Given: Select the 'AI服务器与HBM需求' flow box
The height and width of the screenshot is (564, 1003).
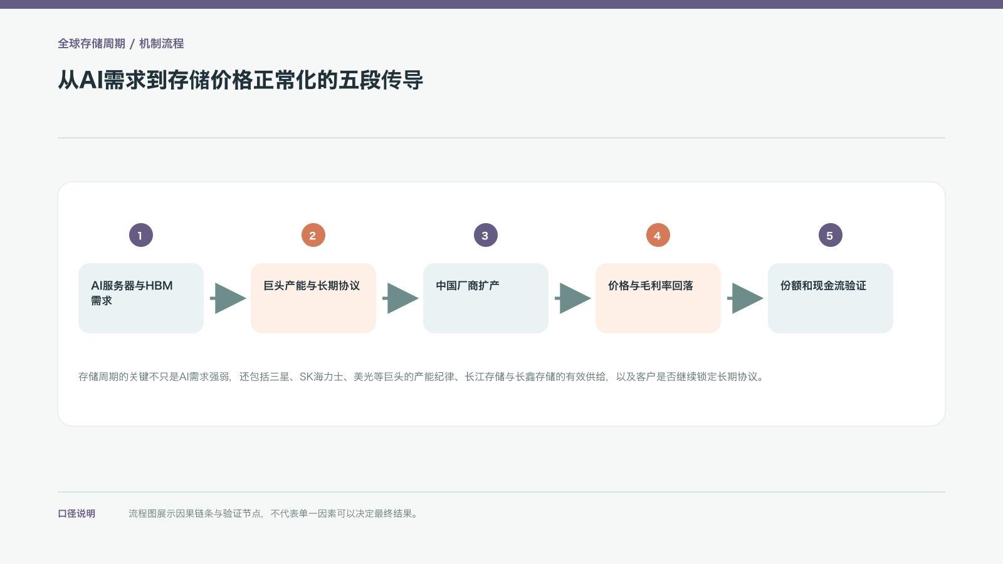Looking at the screenshot, I should (x=141, y=298).
